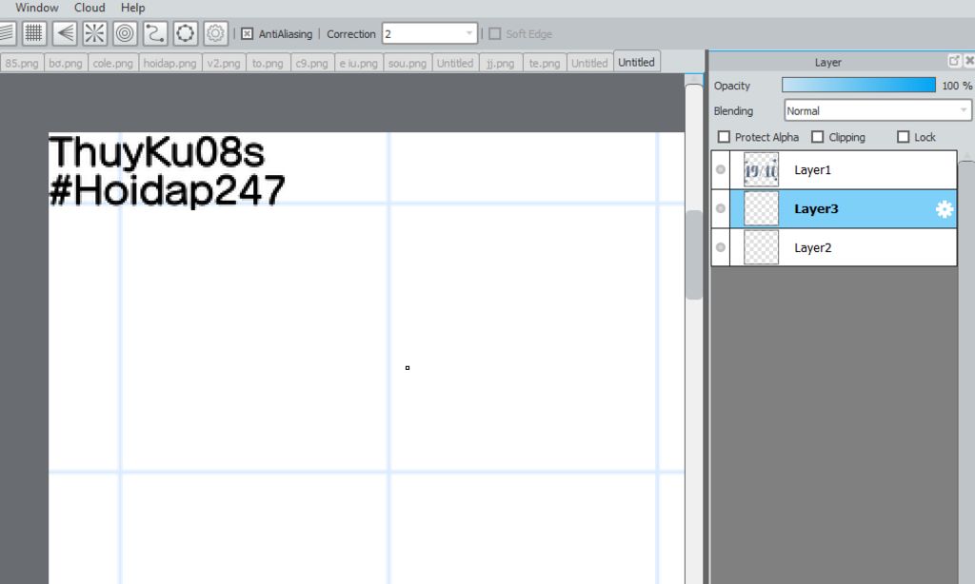975x584 pixels.
Task: Click the 100 % opacity value
Action: click(x=957, y=86)
